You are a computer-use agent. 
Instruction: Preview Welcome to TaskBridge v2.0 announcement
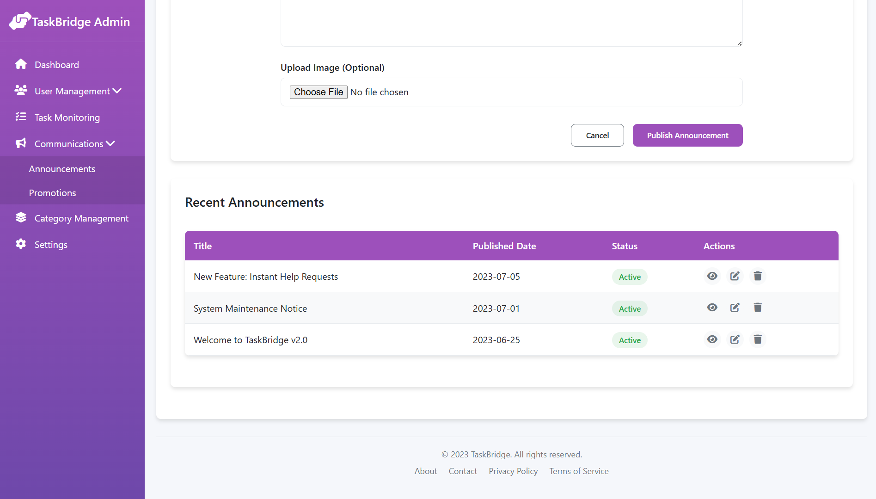pyautogui.click(x=712, y=339)
